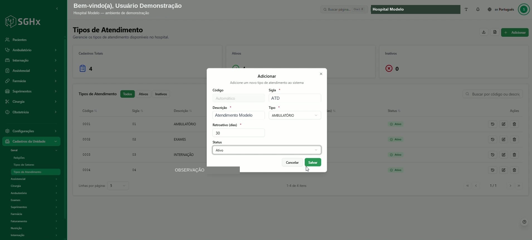Click the text size T icon

466,9
